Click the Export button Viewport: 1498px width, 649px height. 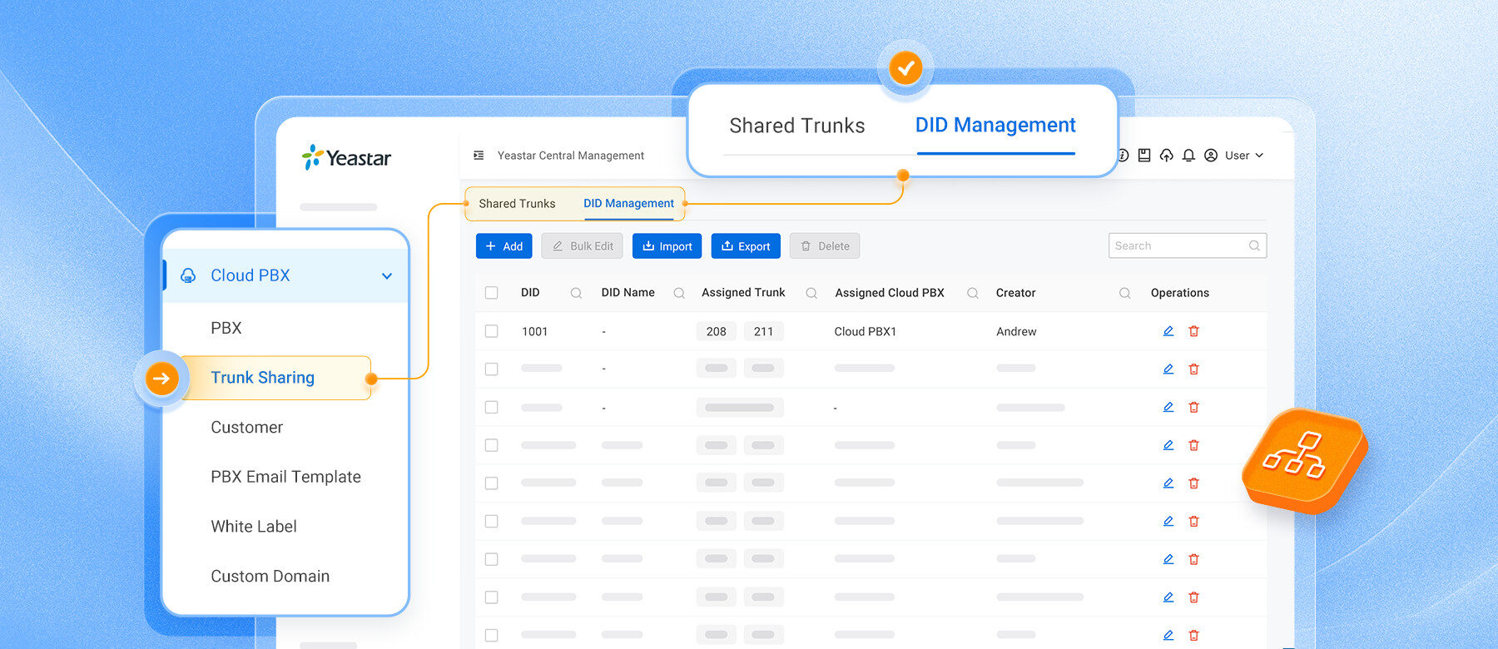coord(746,246)
